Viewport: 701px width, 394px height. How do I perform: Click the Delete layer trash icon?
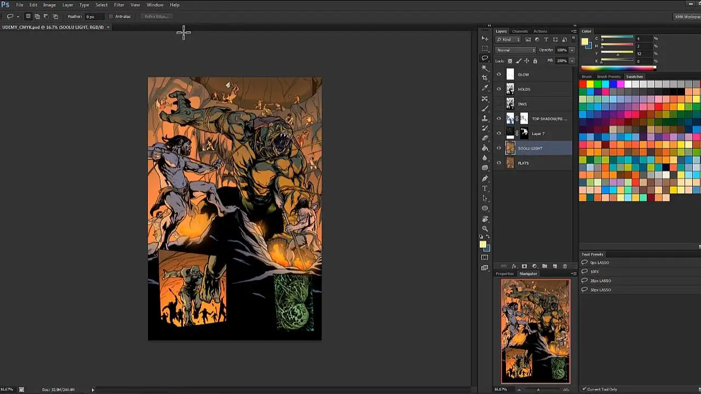(565, 266)
